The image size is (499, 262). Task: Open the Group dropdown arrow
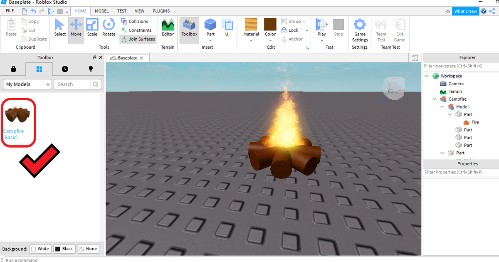[x=304, y=22]
